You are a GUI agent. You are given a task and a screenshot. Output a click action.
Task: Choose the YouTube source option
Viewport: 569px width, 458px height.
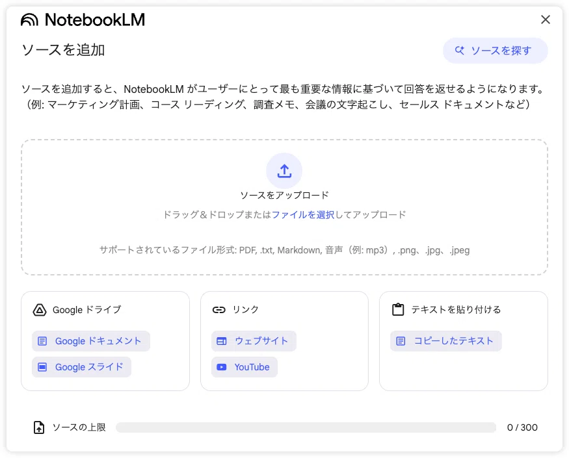point(245,367)
